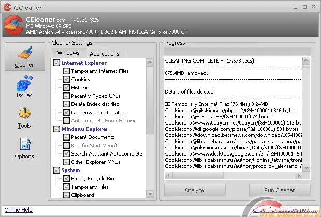This screenshot has height=217, width=321.
Task: Select the ukraine.oki.com cookie line
Action: click(x=233, y=148)
